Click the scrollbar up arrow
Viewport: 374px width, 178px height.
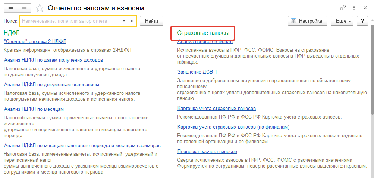point(372,20)
